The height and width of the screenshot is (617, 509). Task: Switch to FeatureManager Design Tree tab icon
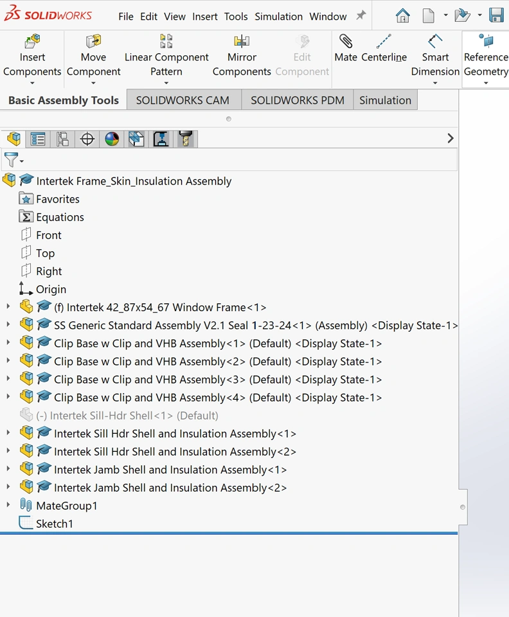tap(13, 139)
